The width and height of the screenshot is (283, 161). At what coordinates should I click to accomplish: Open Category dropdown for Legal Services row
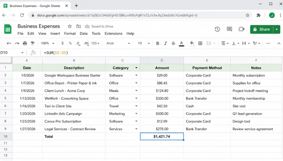(x=136, y=129)
